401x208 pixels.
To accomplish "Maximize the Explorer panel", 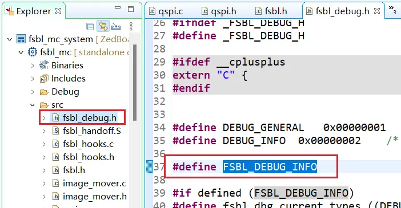I will click(131, 9).
